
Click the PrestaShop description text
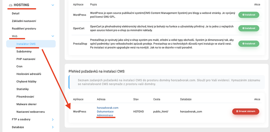pyautogui.click(x=162, y=44)
